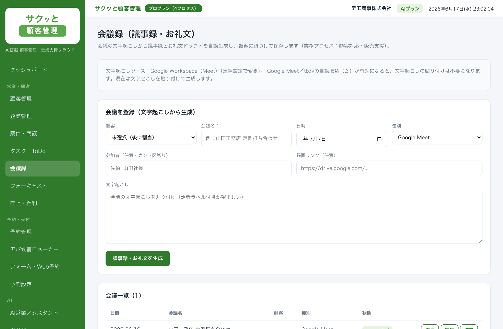
Task: Click the header date and time text
Action: 461,9
